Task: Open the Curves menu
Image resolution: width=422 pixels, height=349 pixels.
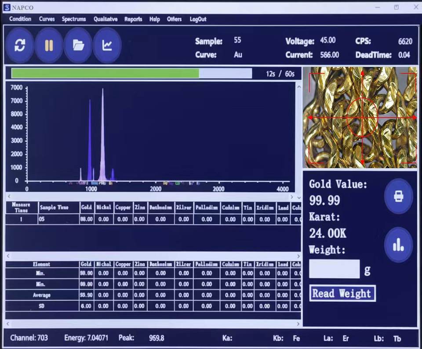Action: coord(47,19)
